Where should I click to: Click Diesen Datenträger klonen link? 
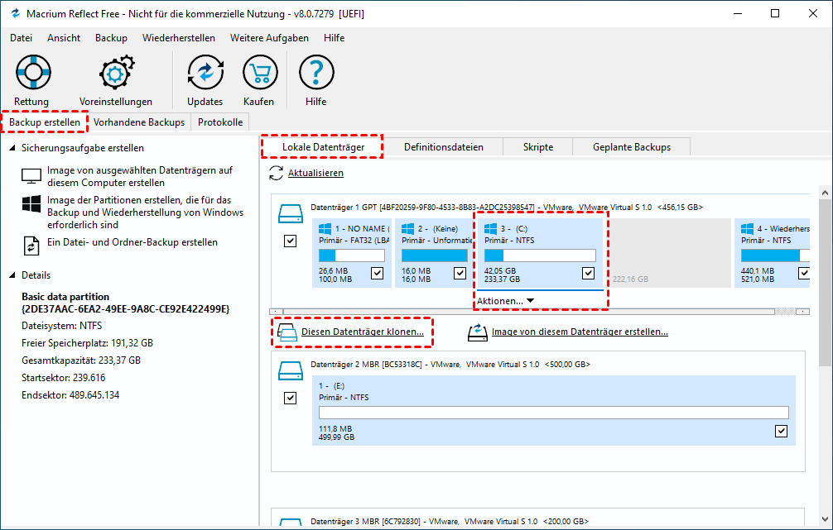[x=363, y=332]
